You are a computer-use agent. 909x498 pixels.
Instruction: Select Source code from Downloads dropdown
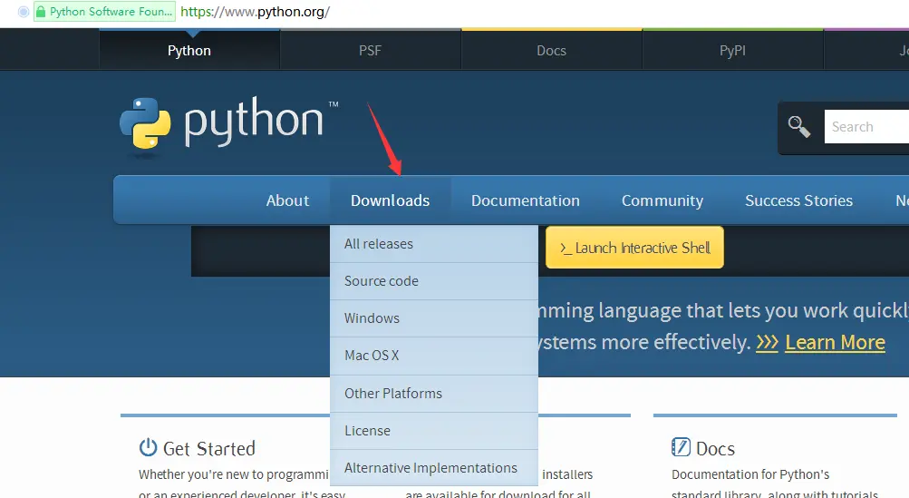[434, 281]
